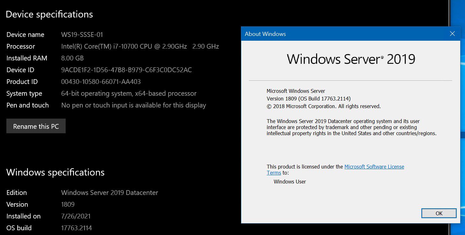The height and width of the screenshot is (235, 465).
Task: Select the OS build value 17763.2114
Action: (76, 228)
